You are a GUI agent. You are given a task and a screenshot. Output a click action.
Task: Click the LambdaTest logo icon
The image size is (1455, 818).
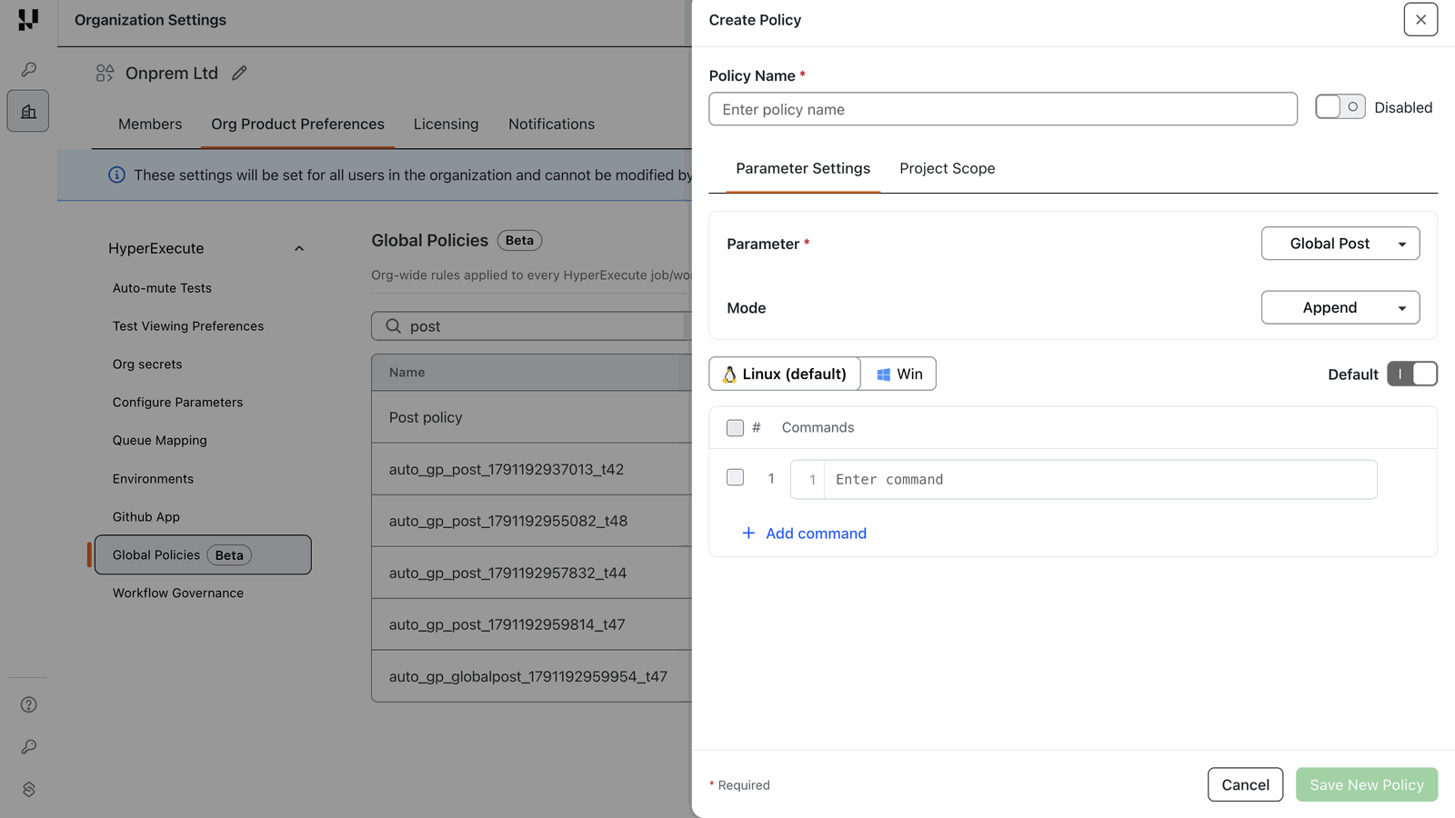[28, 20]
